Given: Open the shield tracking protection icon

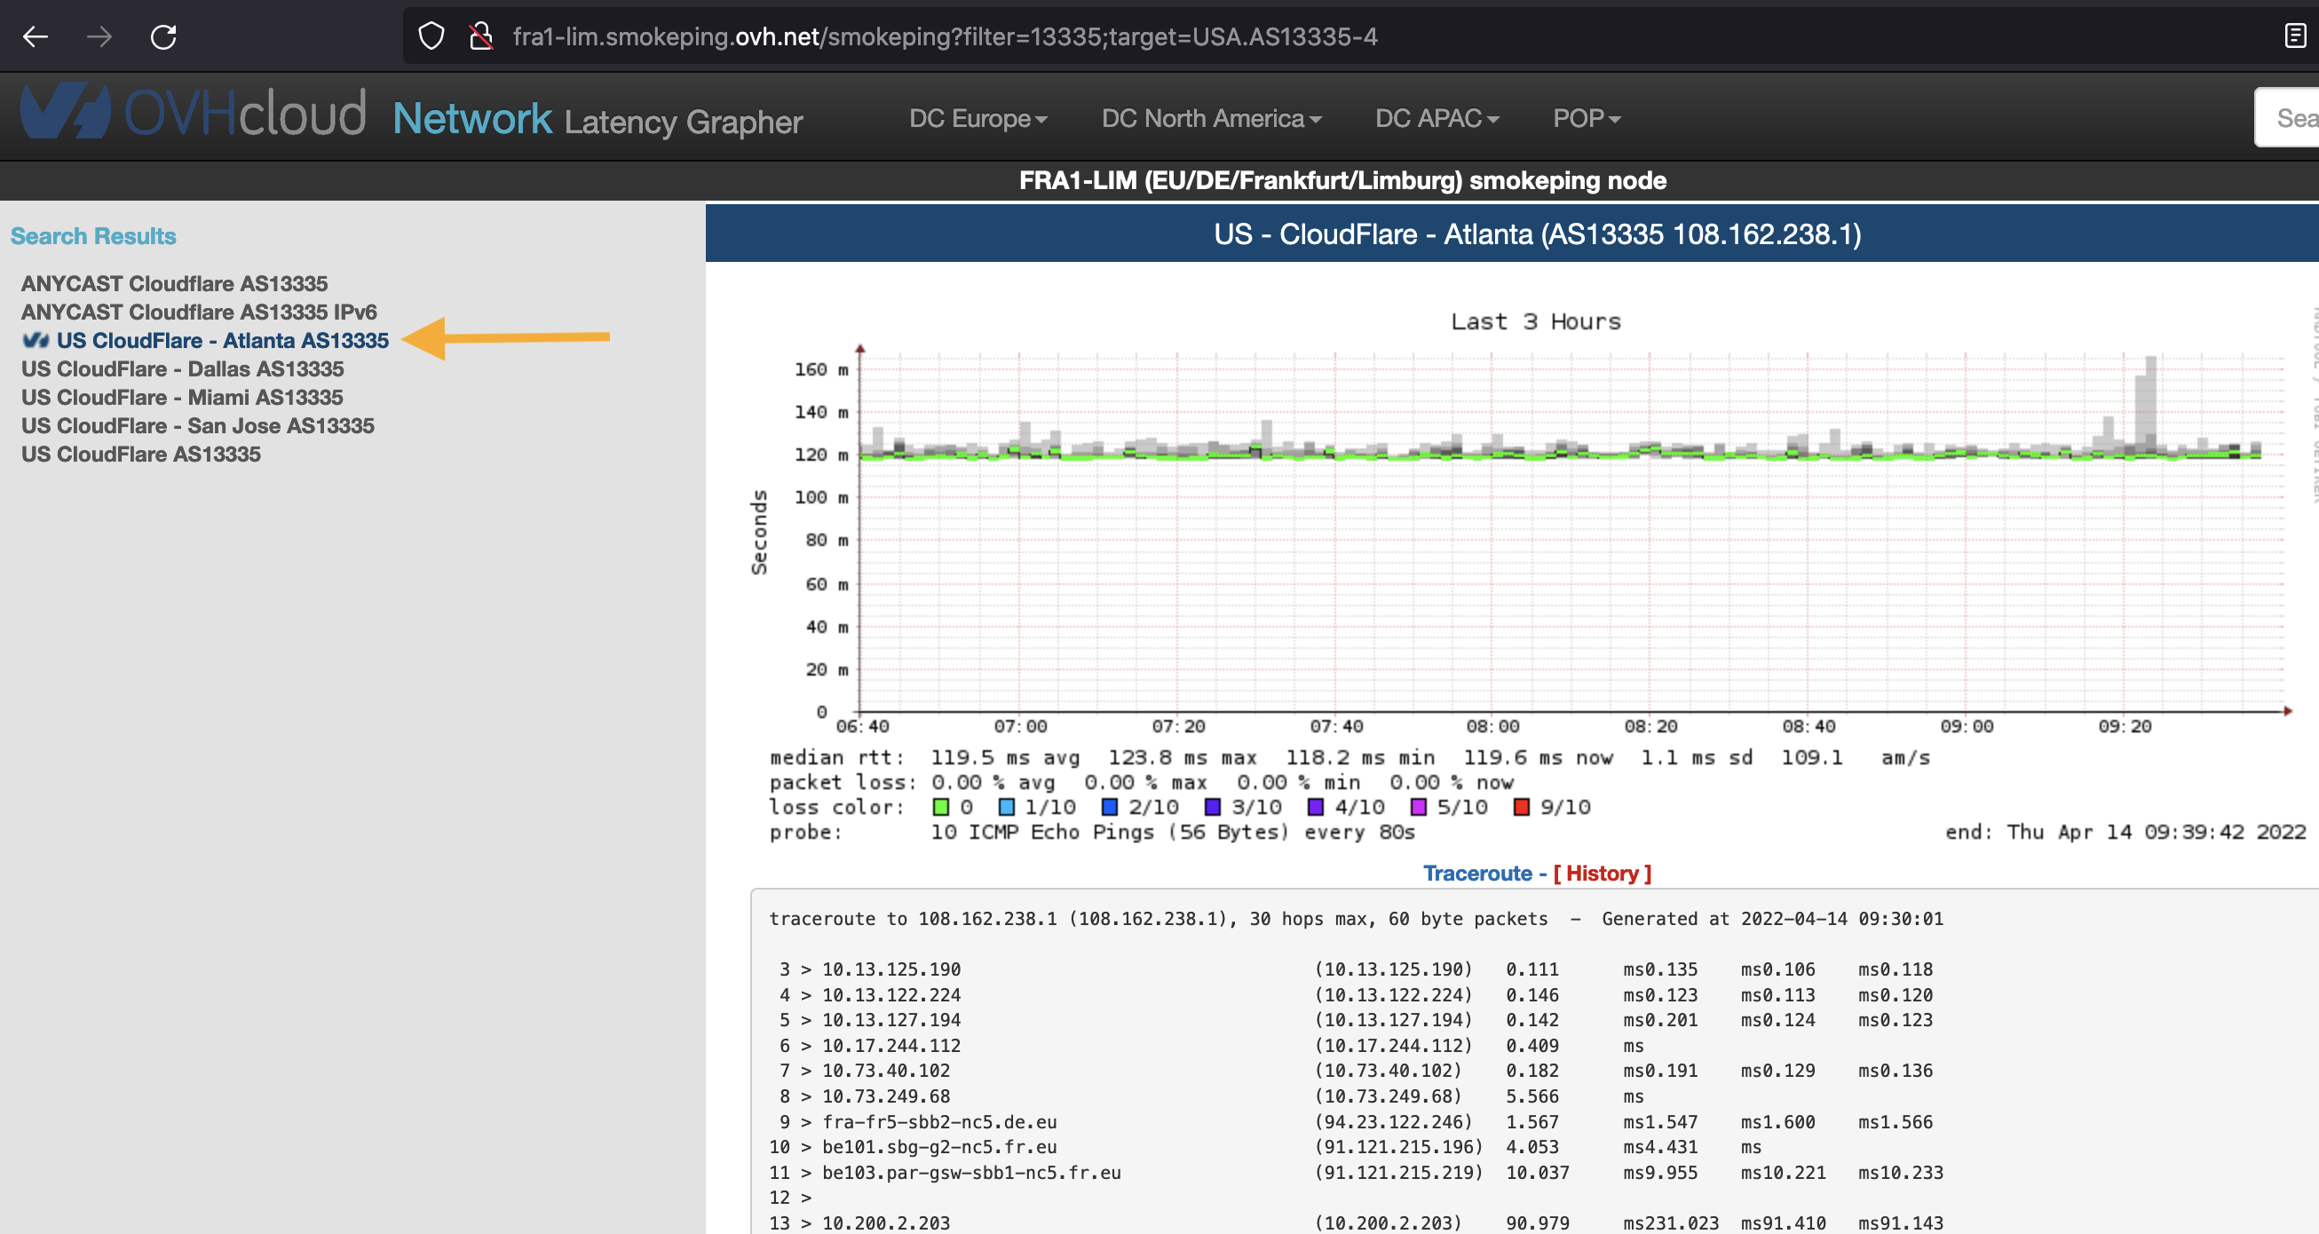Looking at the screenshot, I should (x=431, y=36).
